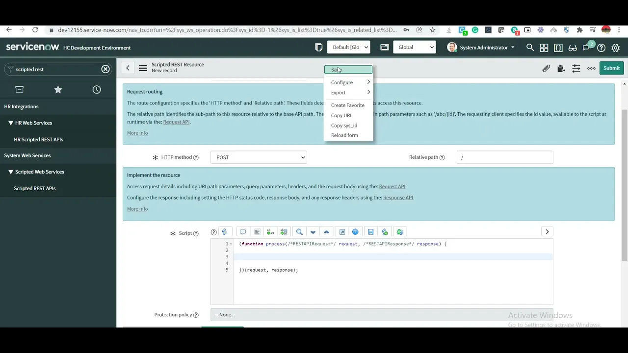Open the script editor search magnifier tool
Viewport: 628px width, 353px height.
299,232
